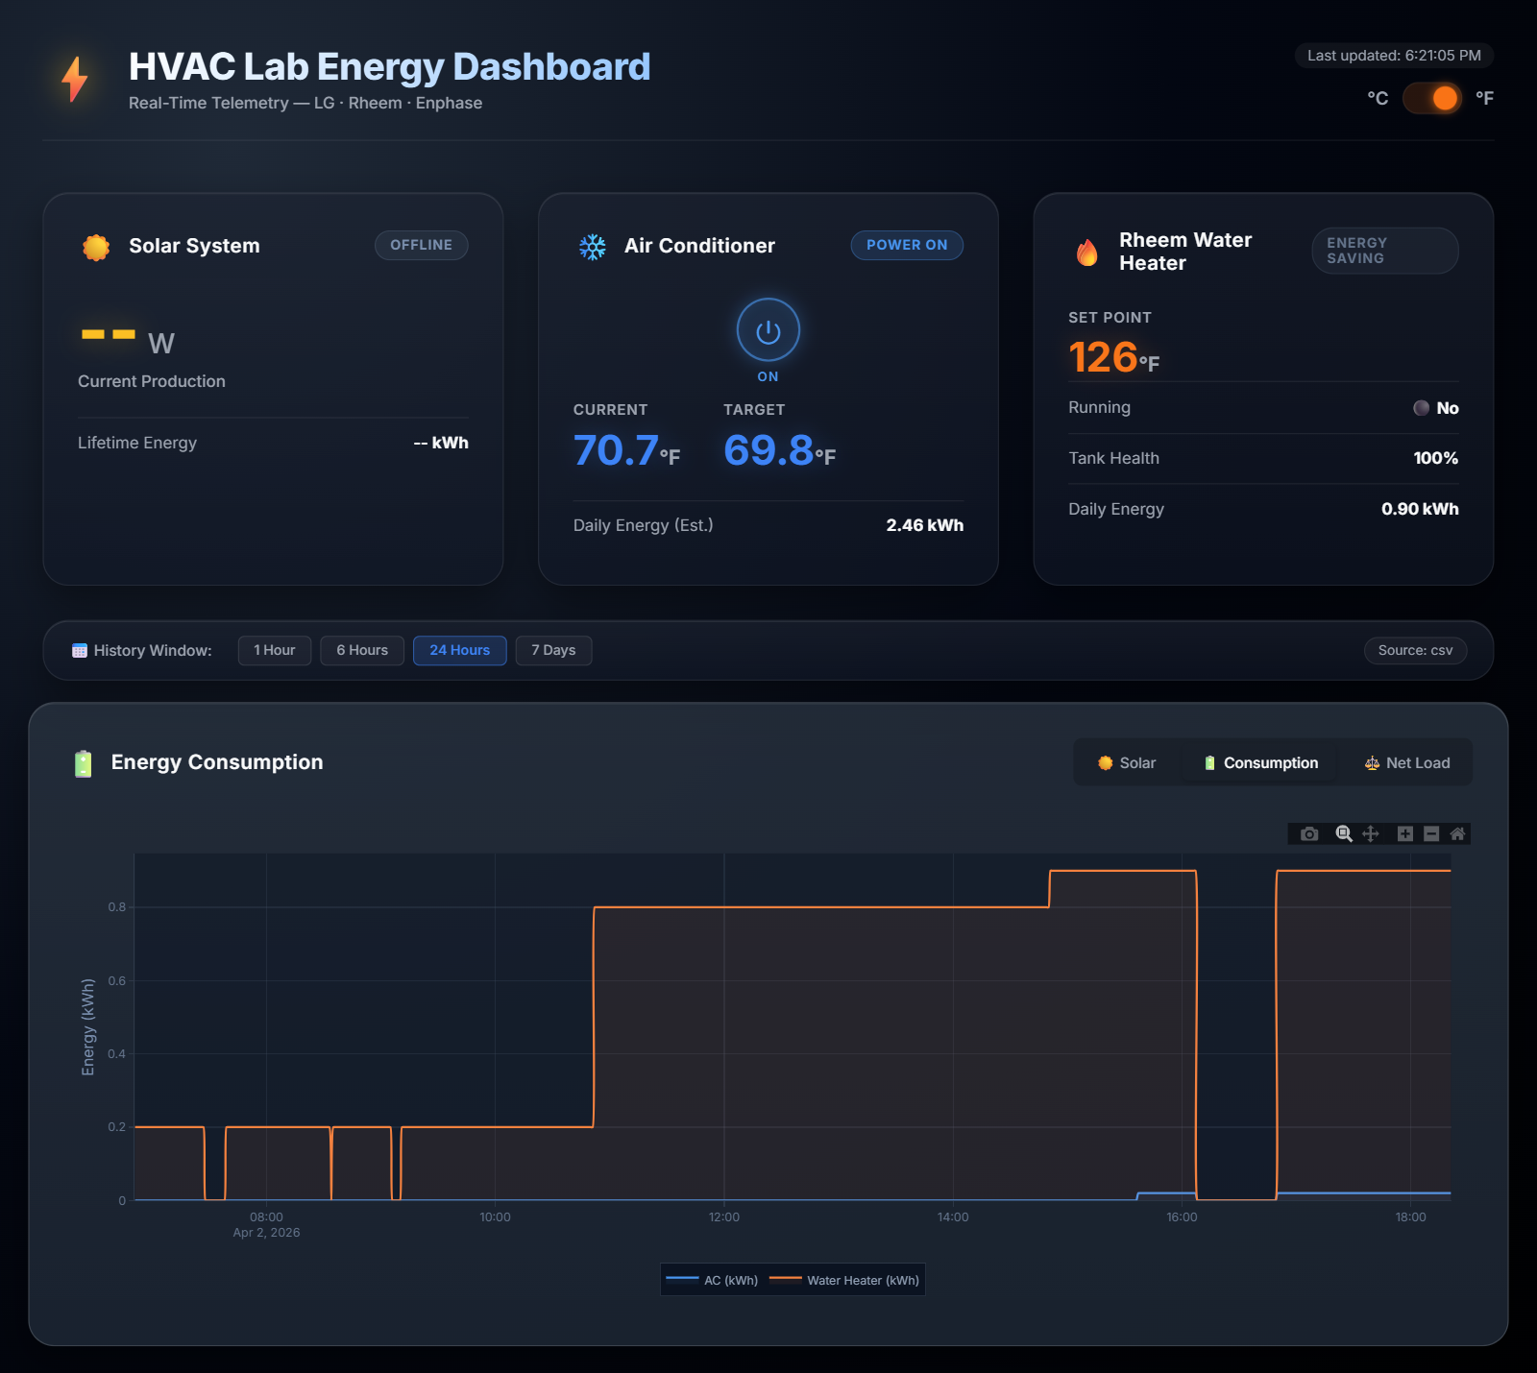Toggle the °C/°F temperature unit switch
Image resolution: width=1537 pixels, height=1373 pixels.
click(1431, 98)
